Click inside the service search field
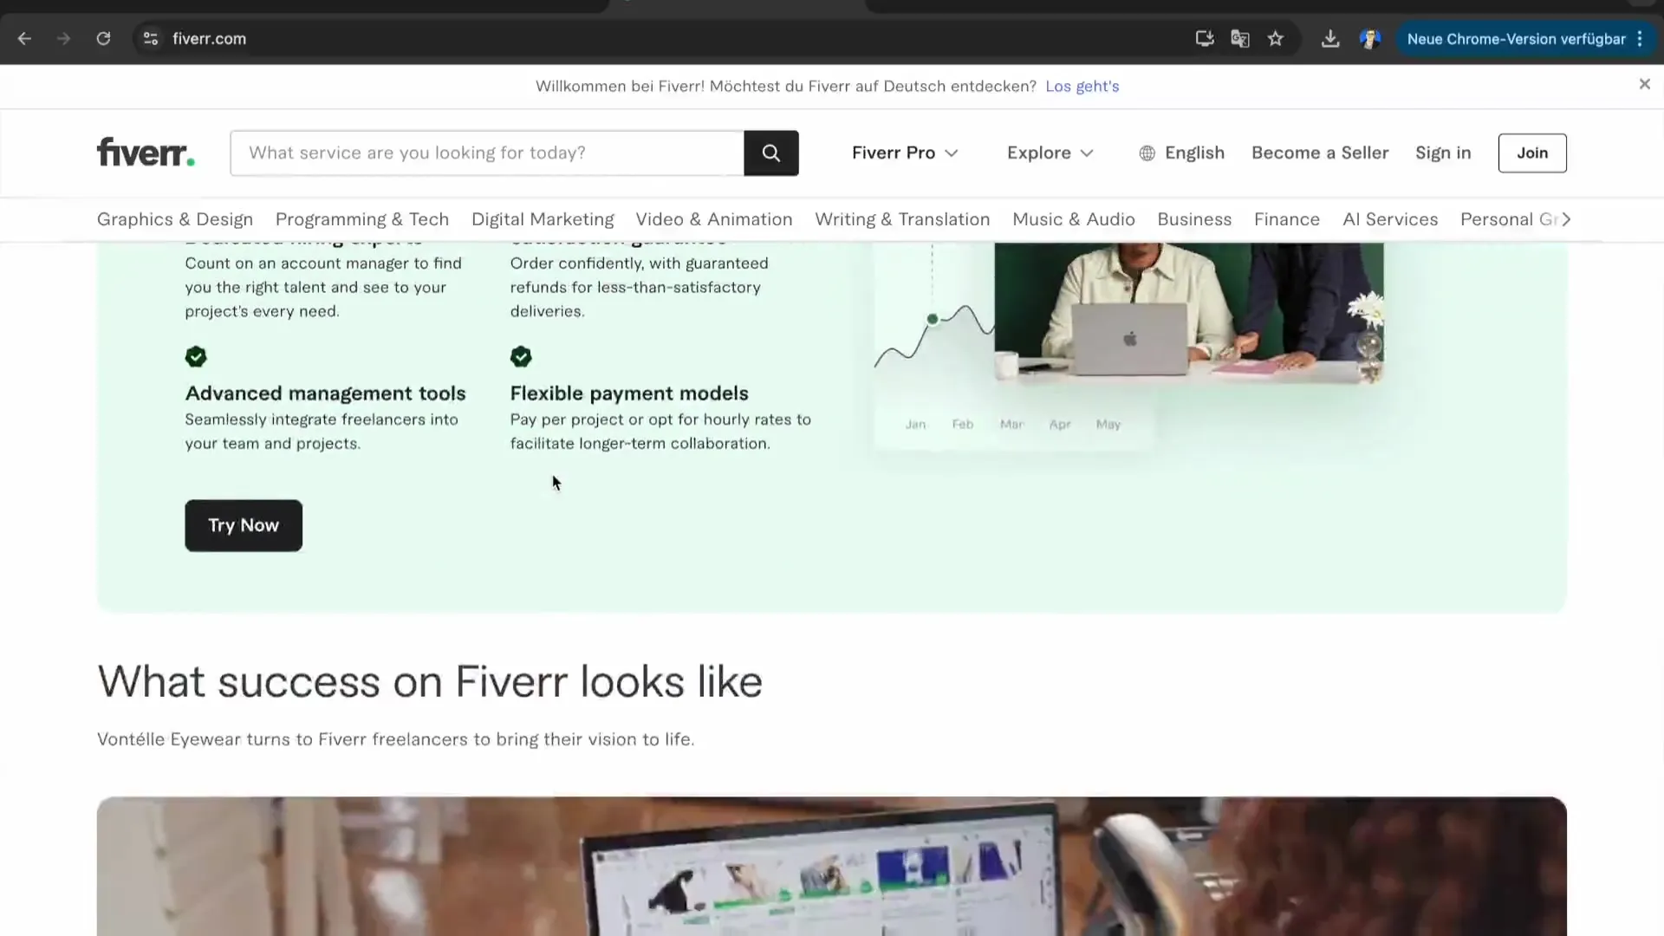Image resolution: width=1664 pixels, height=936 pixels. click(485, 153)
